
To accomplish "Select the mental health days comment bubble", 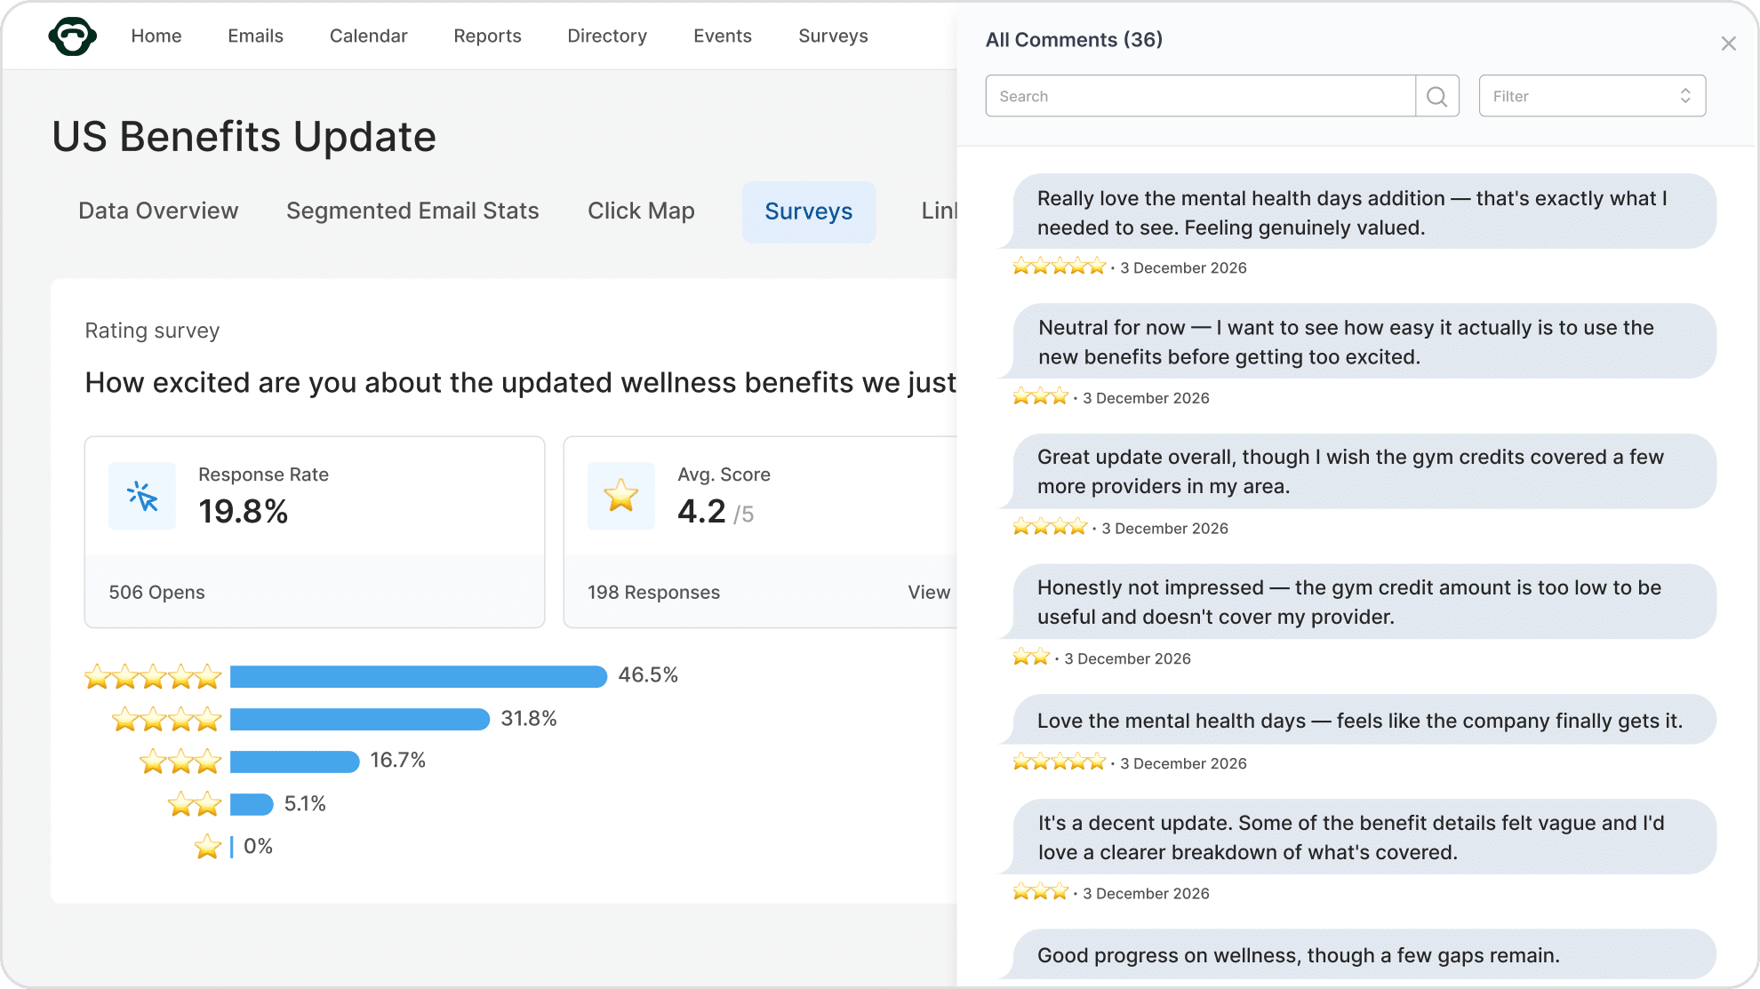I will click(x=1360, y=720).
